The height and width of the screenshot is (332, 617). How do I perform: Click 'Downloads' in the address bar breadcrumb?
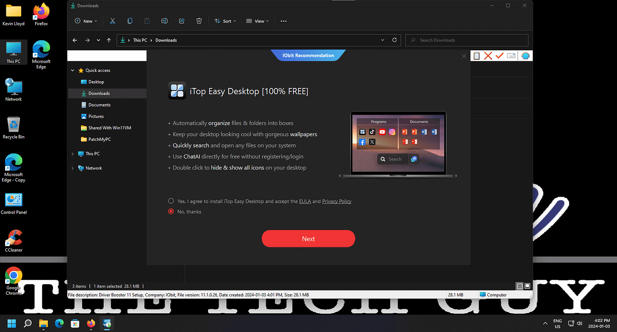(166, 40)
